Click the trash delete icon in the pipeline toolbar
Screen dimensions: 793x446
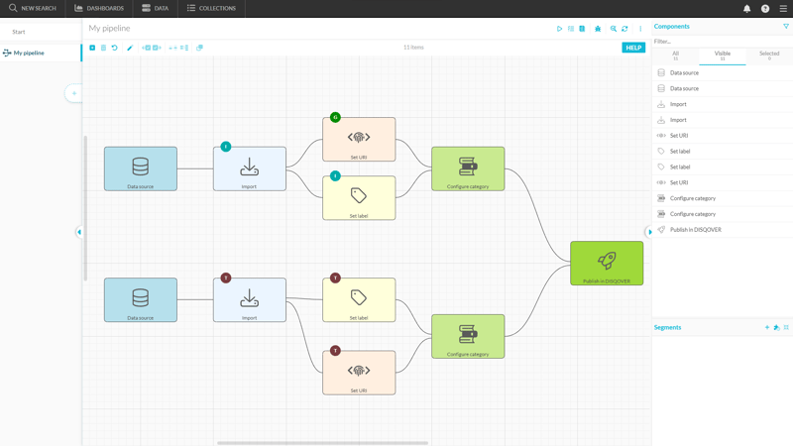click(103, 48)
